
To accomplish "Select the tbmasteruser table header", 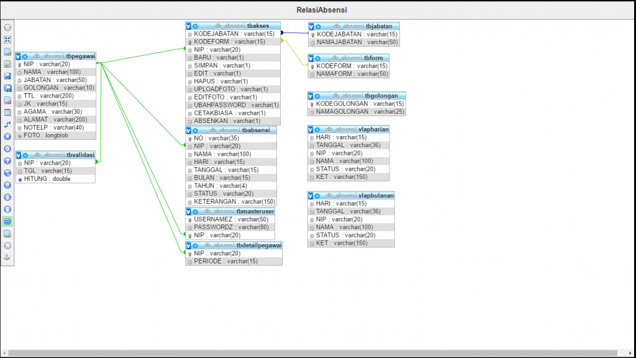I will click(x=242, y=211).
